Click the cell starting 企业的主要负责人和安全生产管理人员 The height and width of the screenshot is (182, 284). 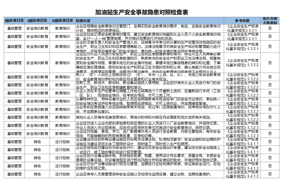(x=149, y=47)
